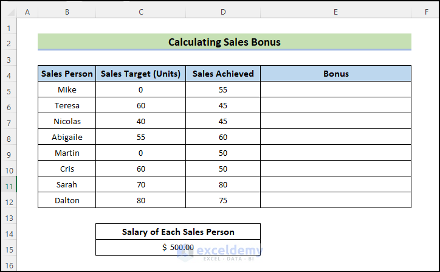This screenshot has width=440, height=272.
Task: Click the Salary of Each Sales Person cell
Action: 178,232
